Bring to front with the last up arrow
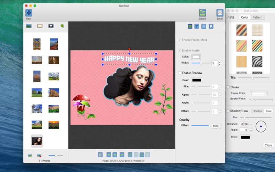The height and width of the screenshot is (172, 275). (x=148, y=154)
